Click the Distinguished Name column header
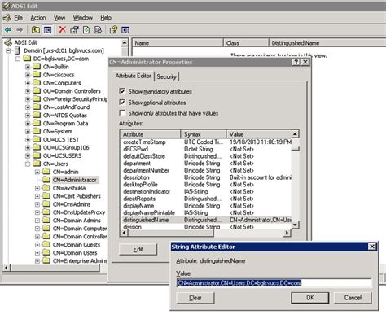The image size is (386, 319). [x=327, y=43]
